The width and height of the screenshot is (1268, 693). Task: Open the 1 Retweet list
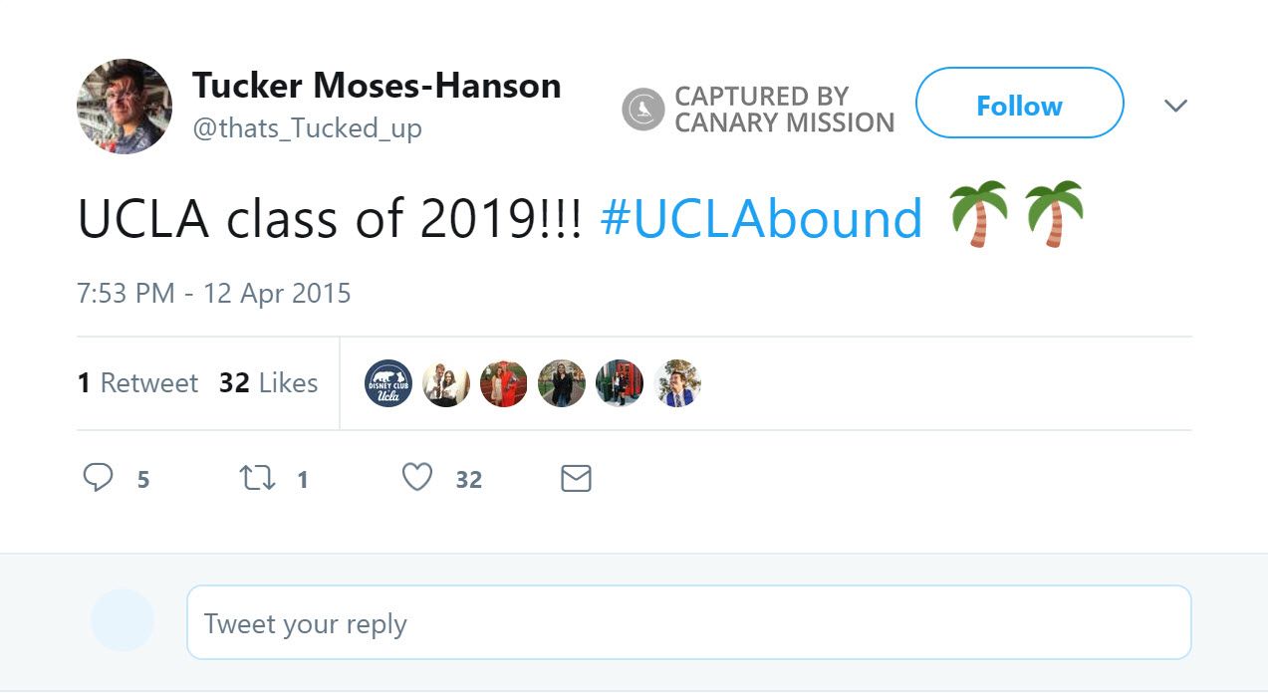[x=137, y=382]
